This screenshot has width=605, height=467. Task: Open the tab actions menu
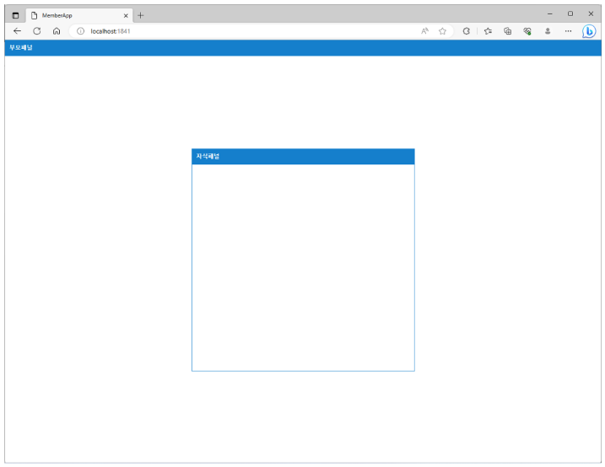coord(15,15)
